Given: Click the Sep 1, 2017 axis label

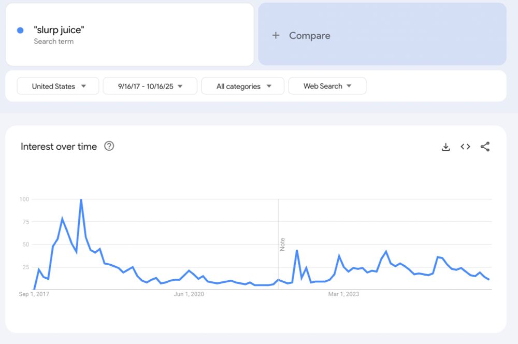Looking at the screenshot, I should tap(34, 294).
